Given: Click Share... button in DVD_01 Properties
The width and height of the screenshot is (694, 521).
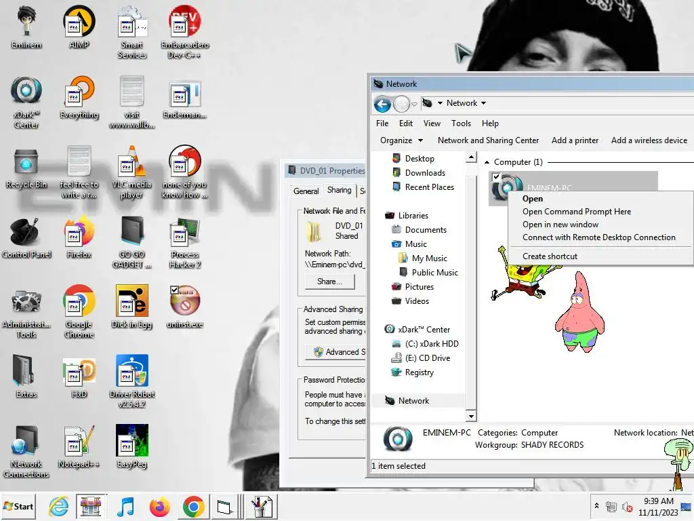Looking at the screenshot, I should 330,282.
